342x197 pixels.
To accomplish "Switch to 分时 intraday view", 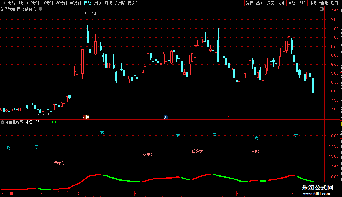I will coord(12,3).
